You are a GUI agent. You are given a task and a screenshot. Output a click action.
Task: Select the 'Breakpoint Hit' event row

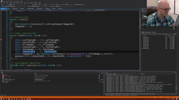coord(159,37)
